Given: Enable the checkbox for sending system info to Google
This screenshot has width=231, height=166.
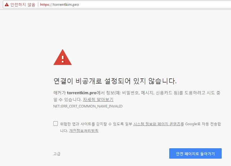Looking at the screenshot, I should tap(56, 123).
